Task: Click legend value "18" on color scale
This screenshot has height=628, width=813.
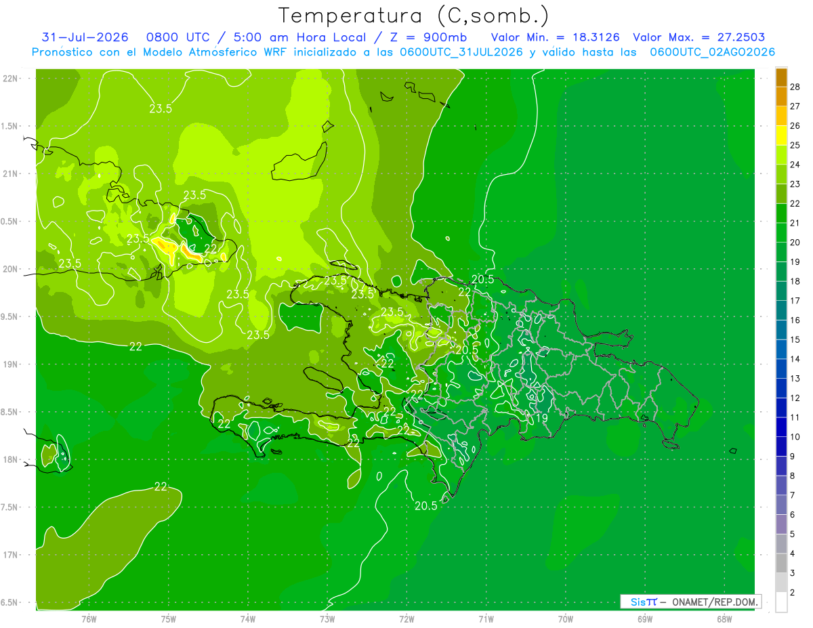Action: [795, 281]
